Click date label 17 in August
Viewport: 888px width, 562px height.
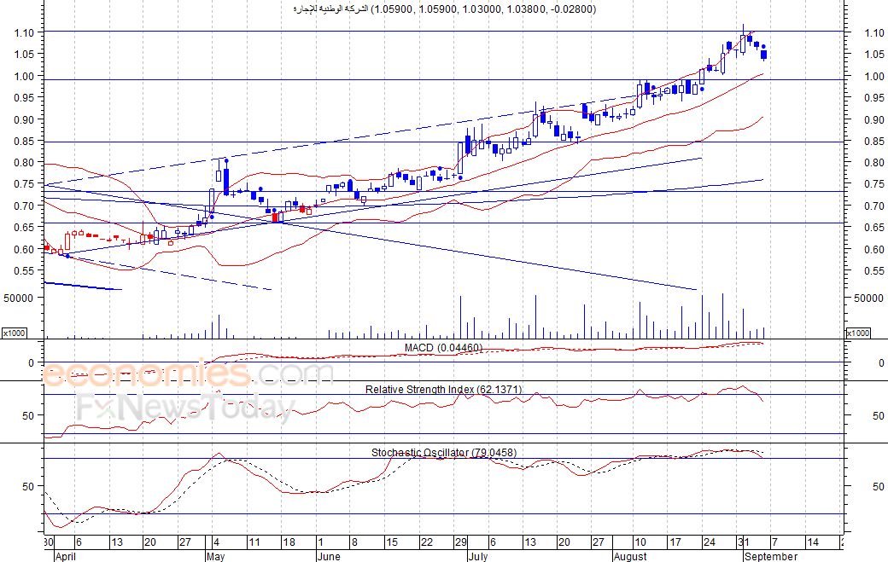[x=675, y=542]
